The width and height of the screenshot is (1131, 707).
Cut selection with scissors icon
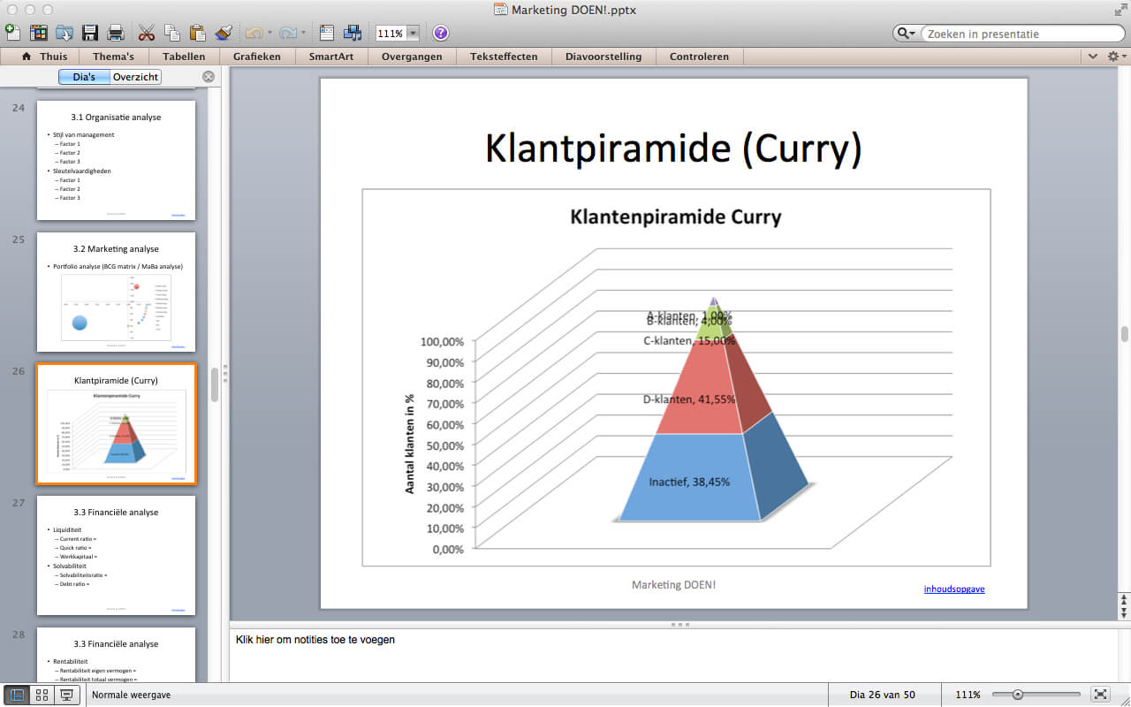147,33
